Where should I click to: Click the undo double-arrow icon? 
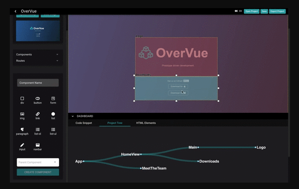tap(236, 11)
